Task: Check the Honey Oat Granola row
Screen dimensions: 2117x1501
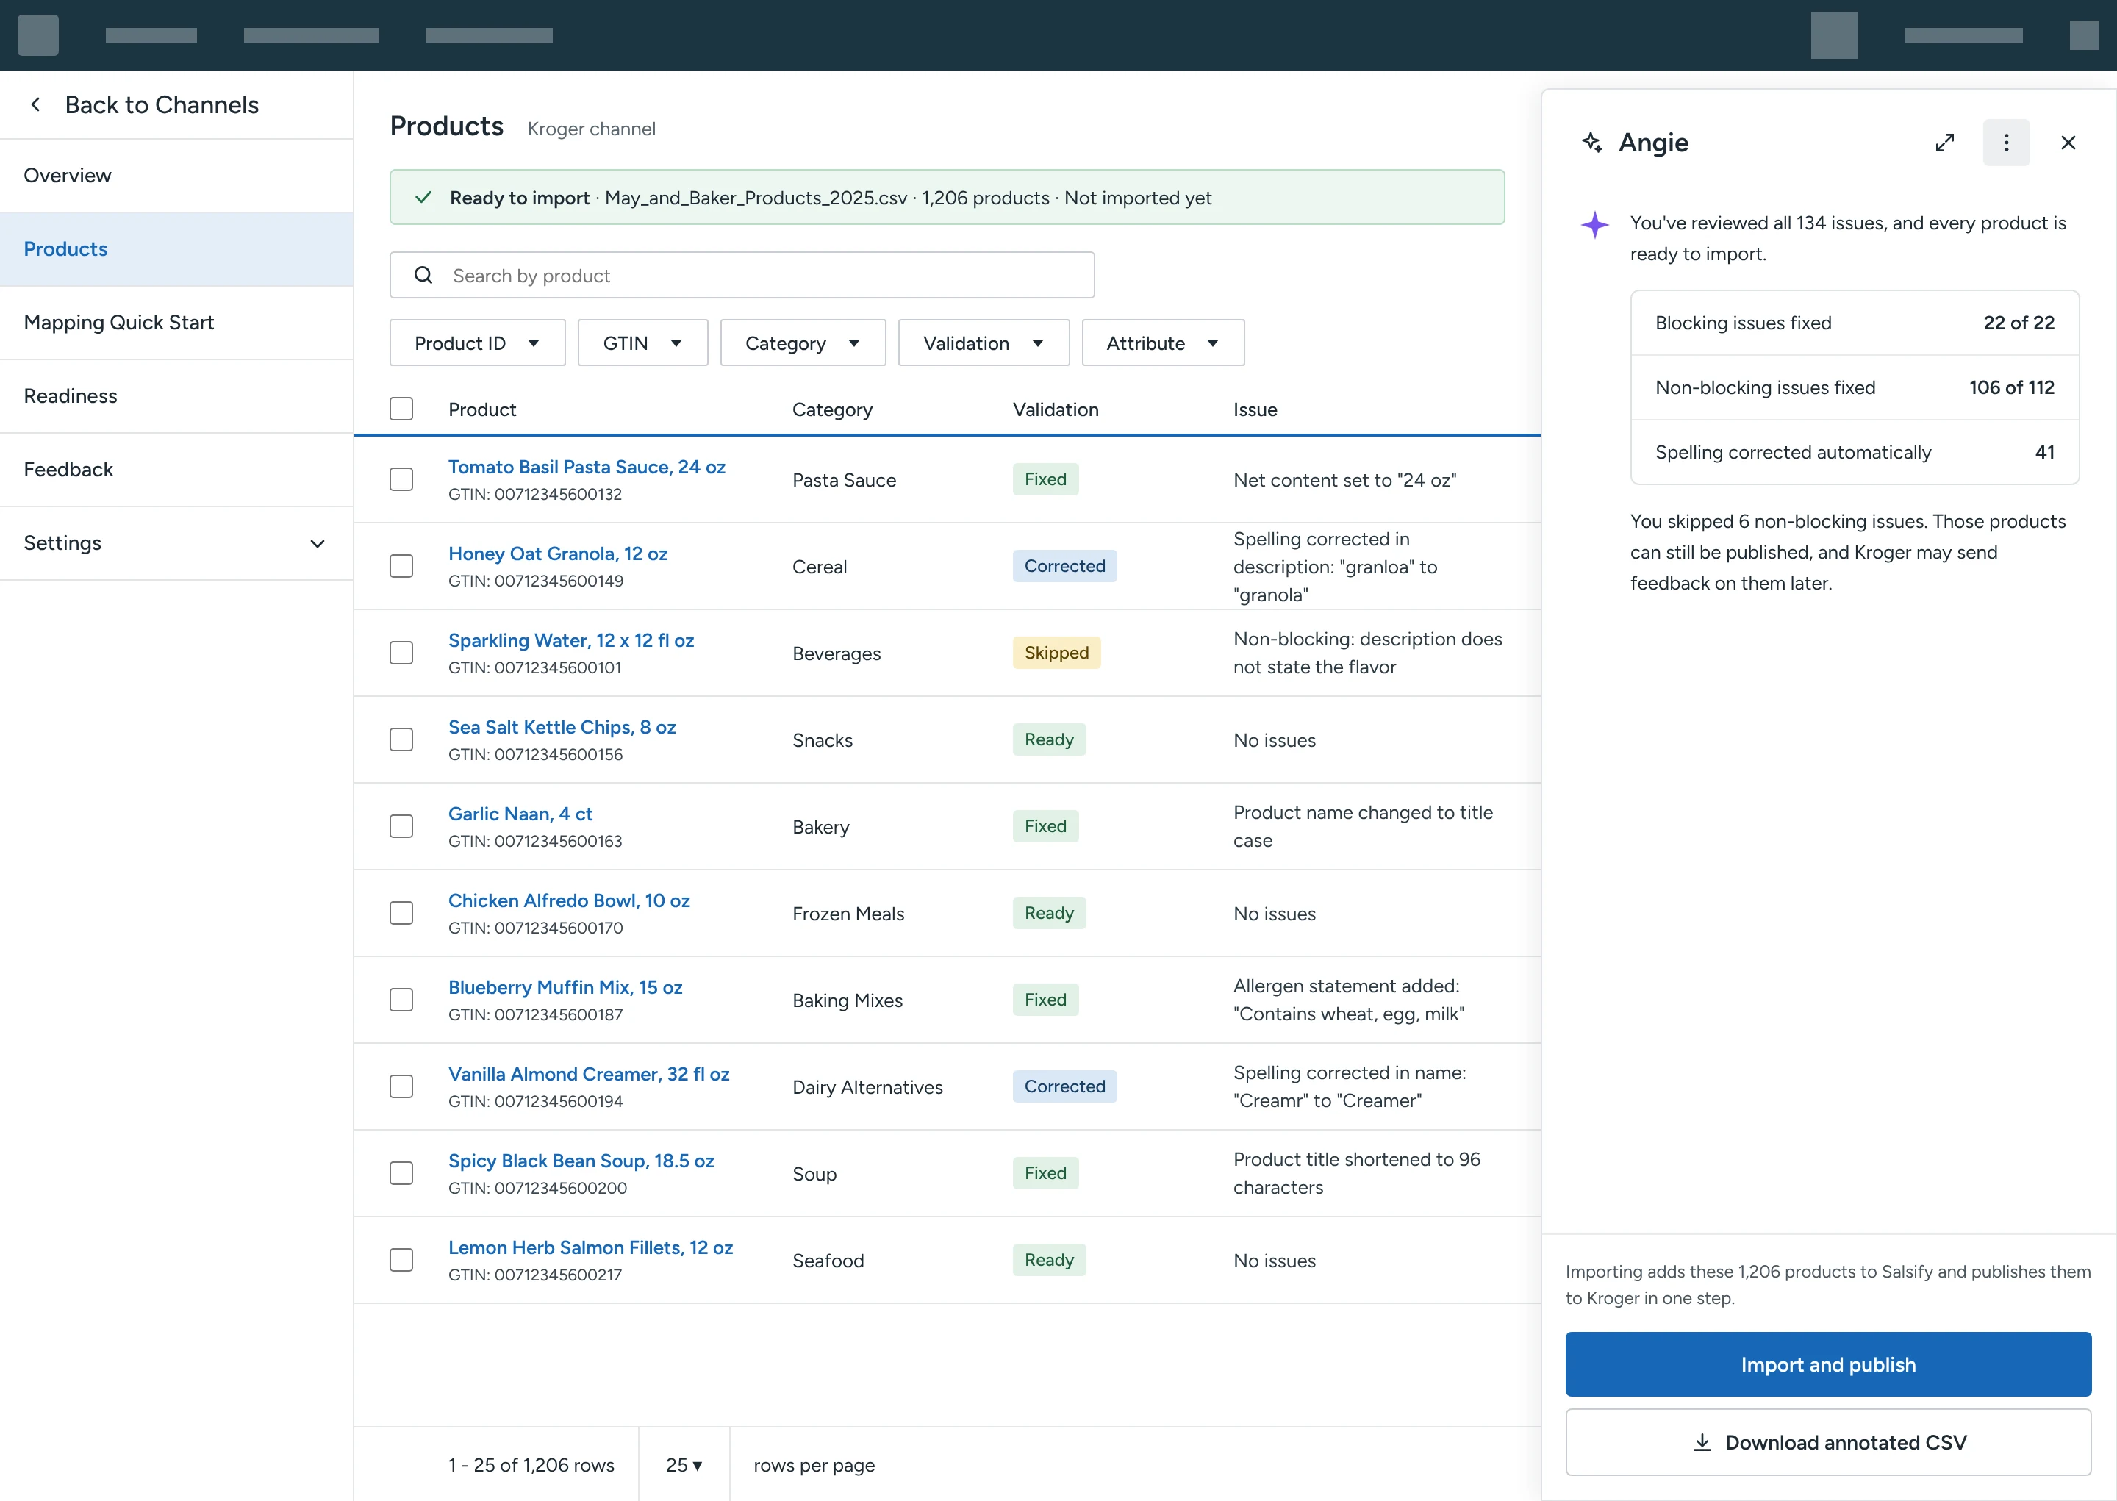Action: [401, 566]
